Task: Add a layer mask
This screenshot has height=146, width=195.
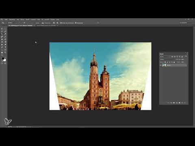Action: (x=174, y=103)
